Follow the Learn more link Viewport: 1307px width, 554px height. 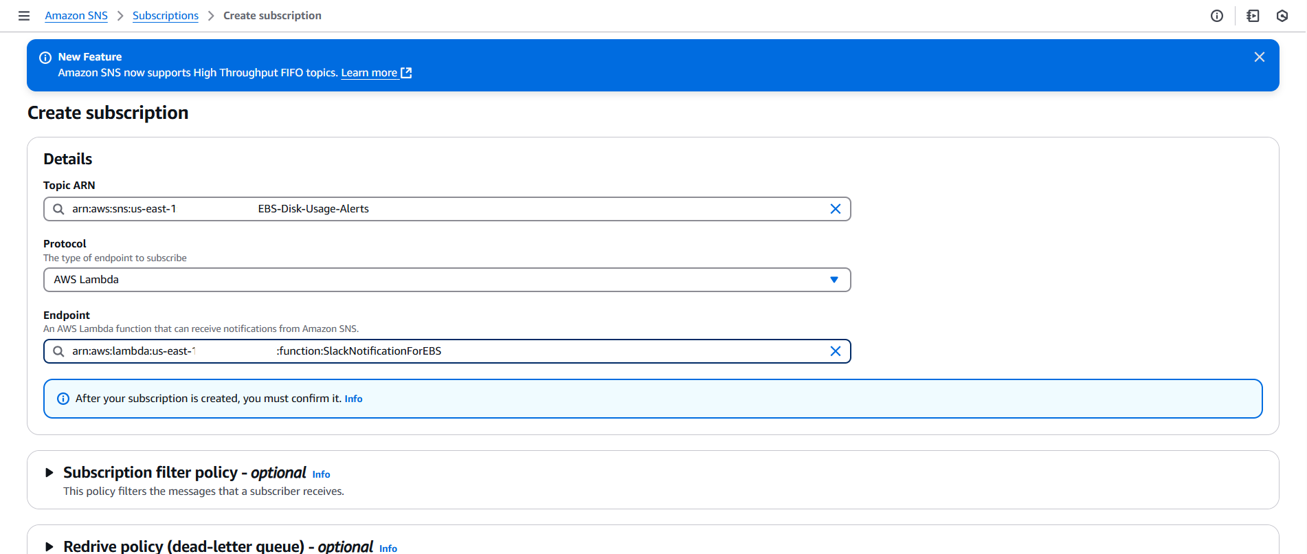[369, 73]
